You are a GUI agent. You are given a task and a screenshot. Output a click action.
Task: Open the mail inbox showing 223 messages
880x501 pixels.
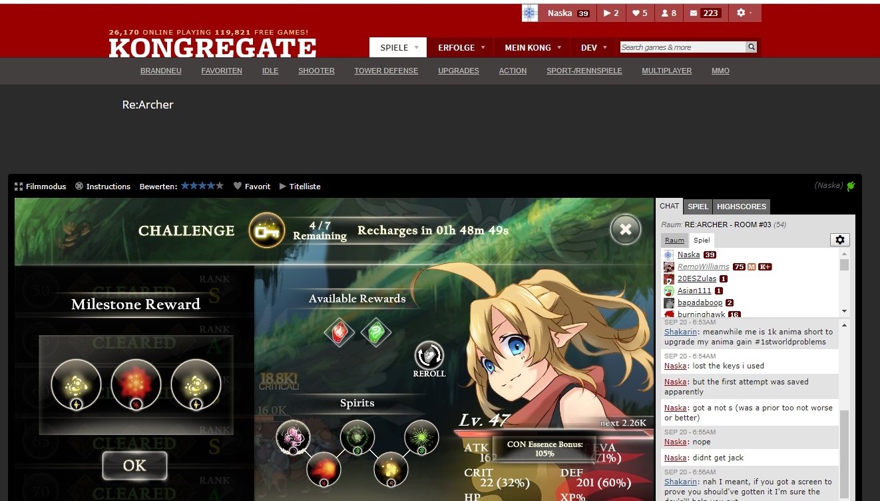pos(705,13)
